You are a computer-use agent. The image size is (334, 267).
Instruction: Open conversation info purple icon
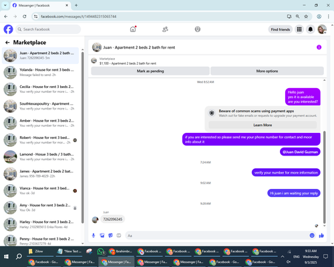pos(319,47)
